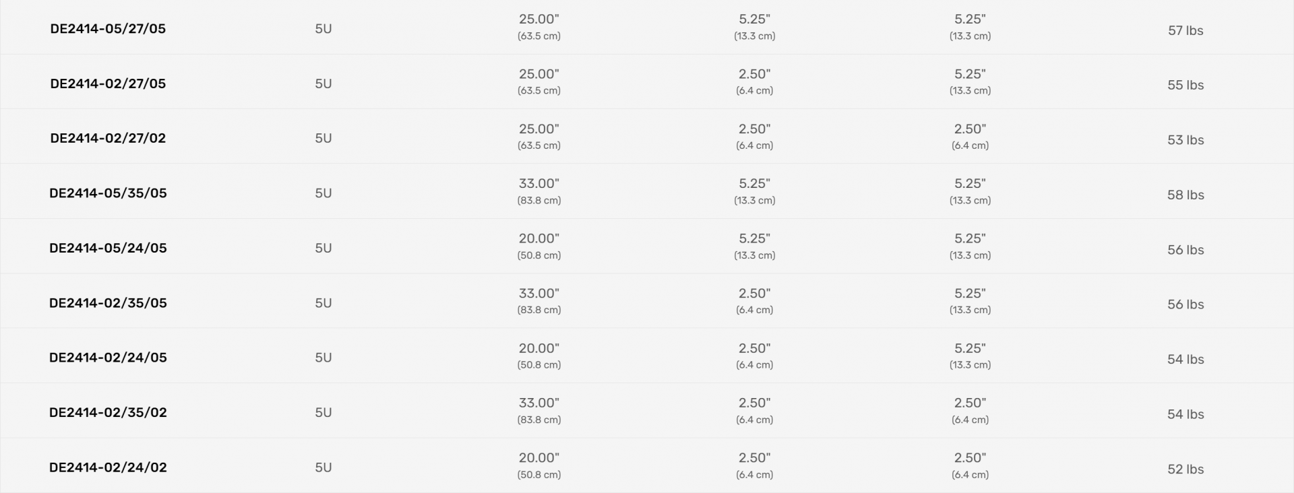Image resolution: width=1294 pixels, height=493 pixels.
Task: Click the DE2414-05/27/05 model name
Action: click(108, 28)
